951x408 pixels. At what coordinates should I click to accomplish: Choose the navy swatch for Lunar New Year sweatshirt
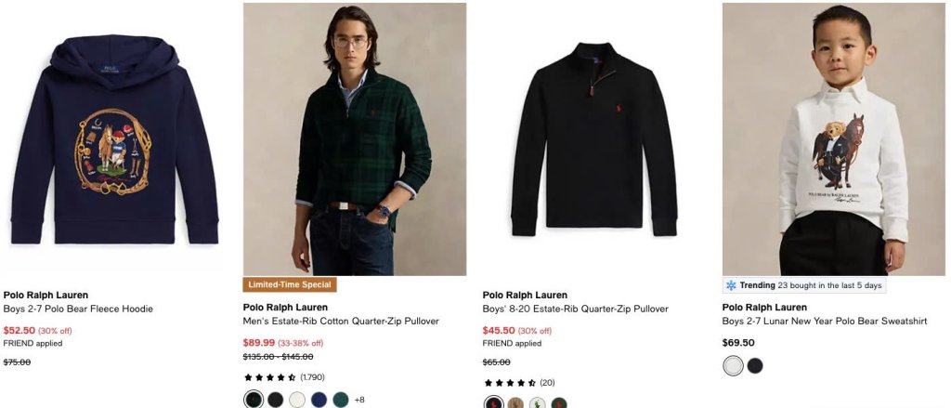point(755,365)
